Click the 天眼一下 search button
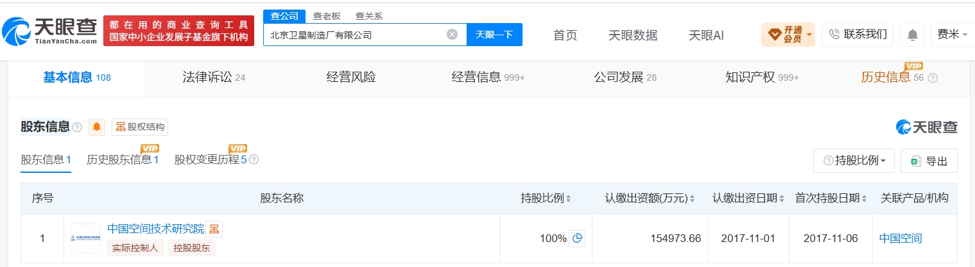 494,35
